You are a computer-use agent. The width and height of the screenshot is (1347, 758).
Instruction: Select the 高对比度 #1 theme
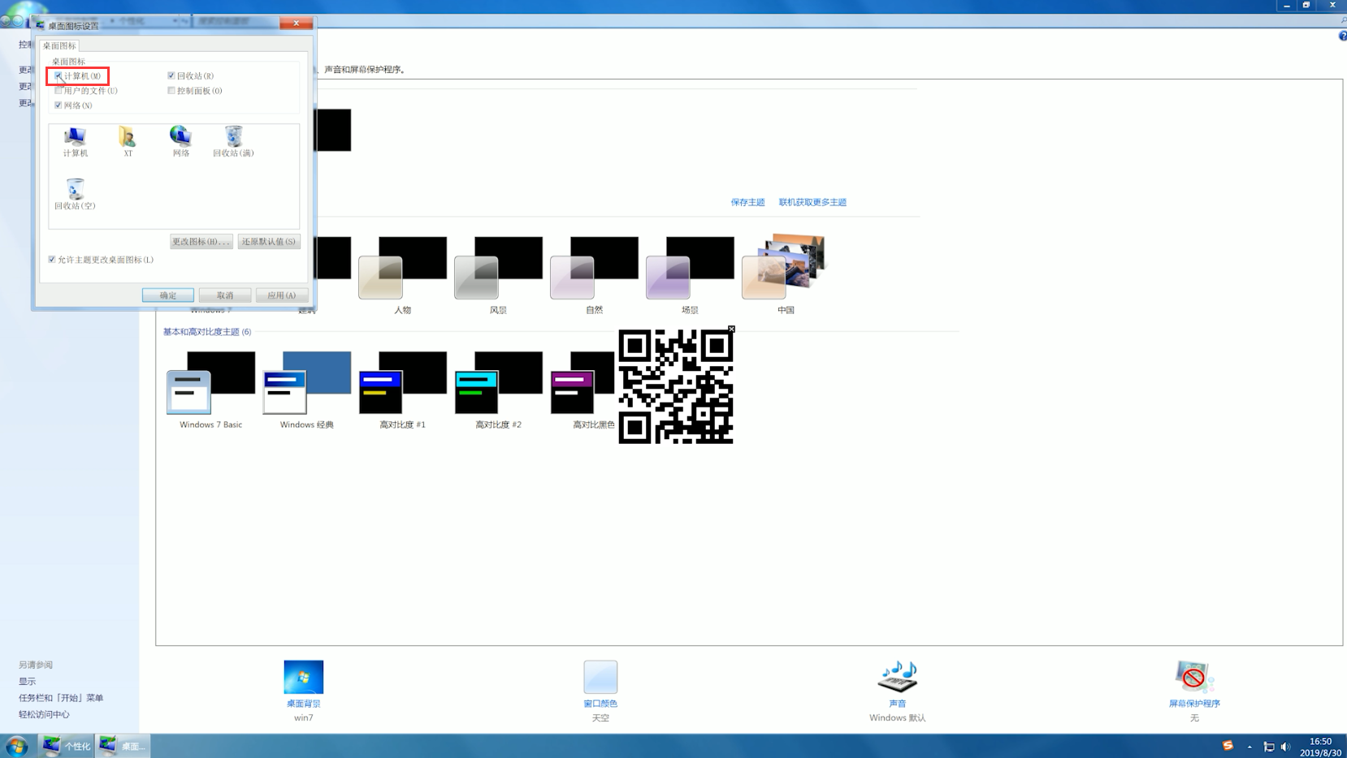click(403, 390)
